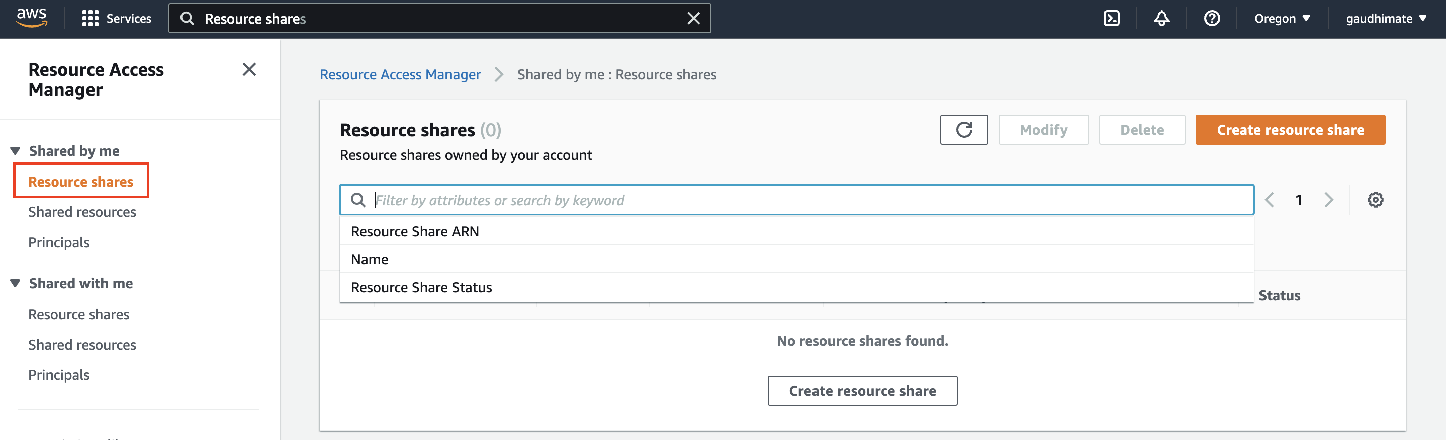Click the filter by attributes search field
Image resolution: width=1446 pixels, height=440 pixels.
tap(808, 200)
